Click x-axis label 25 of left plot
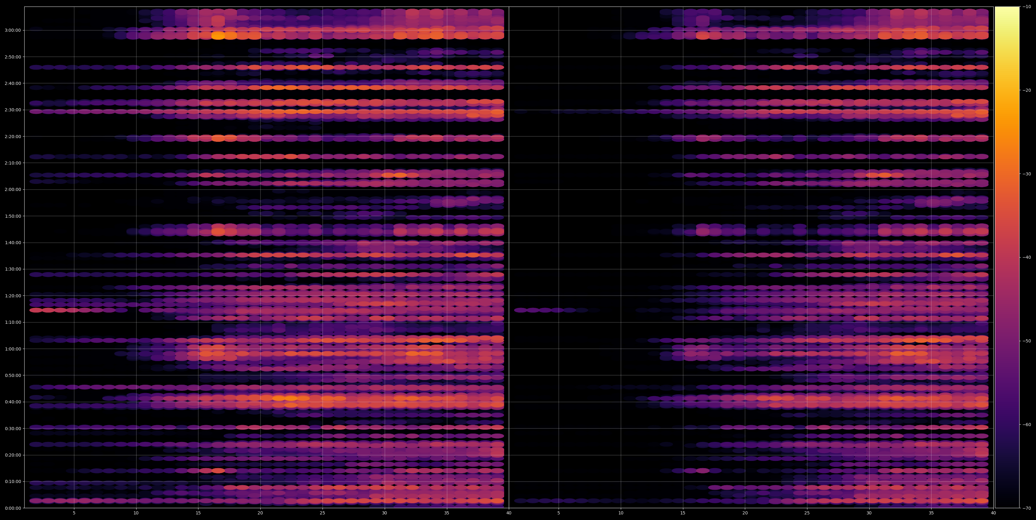 (323, 513)
